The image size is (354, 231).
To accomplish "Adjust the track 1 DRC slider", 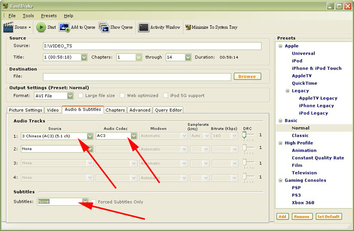I will pos(246,135).
